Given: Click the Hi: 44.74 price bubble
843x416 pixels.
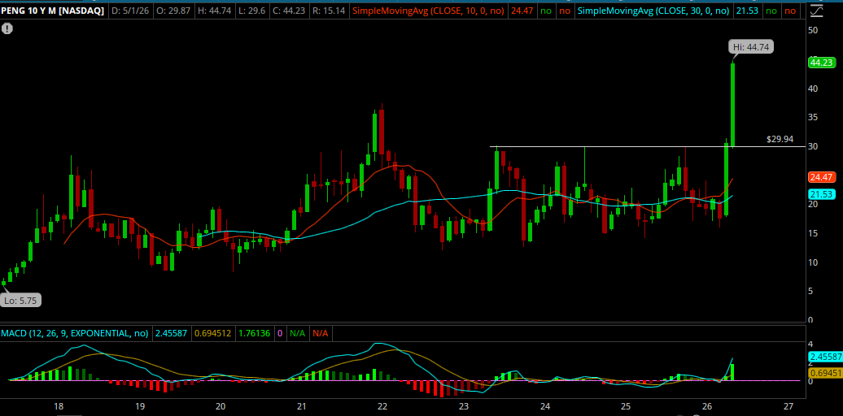Looking at the screenshot, I should point(751,47).
